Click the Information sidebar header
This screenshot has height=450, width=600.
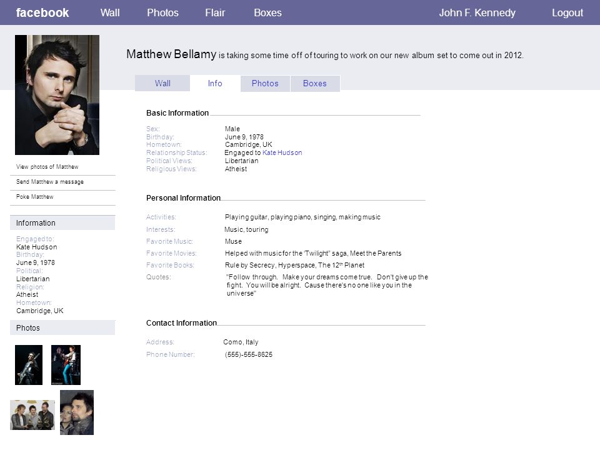62,222
